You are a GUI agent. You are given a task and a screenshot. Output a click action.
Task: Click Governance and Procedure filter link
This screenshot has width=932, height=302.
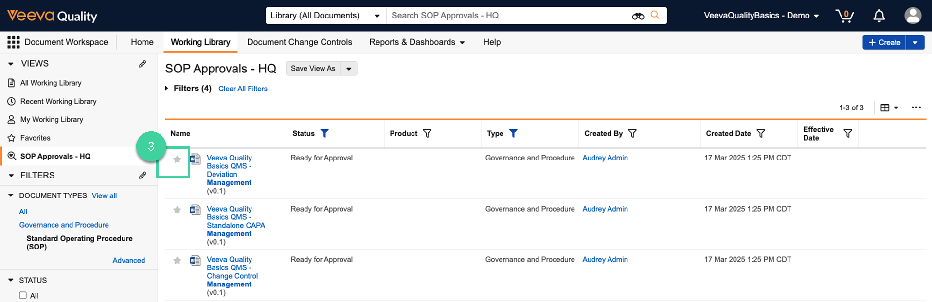[64, 225]
